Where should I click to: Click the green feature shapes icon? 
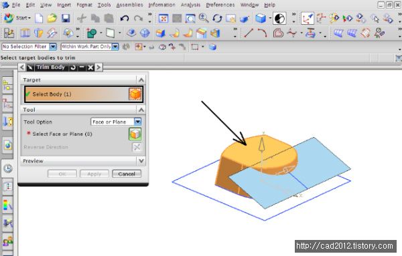tap(92, 33)
